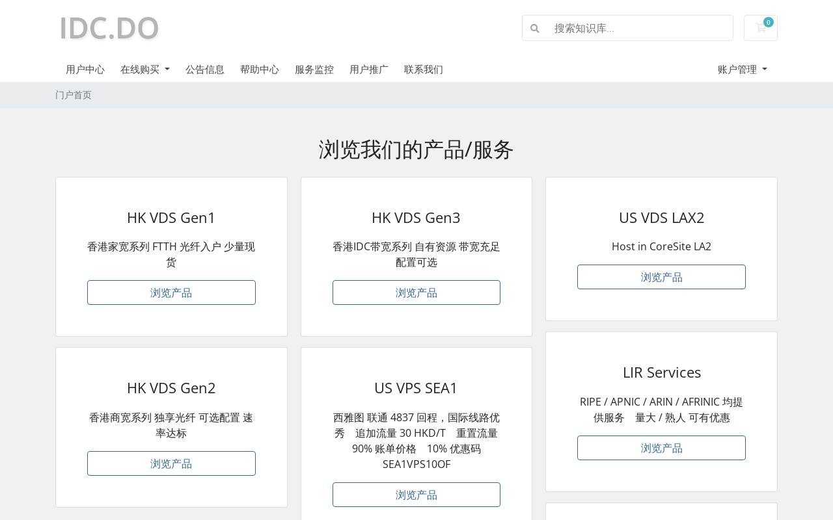The width and height of the screenshot is (833, 520).
Task: Click the IDC.DO logo
Action: [x=109, y=28]
